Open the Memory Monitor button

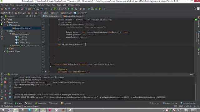click(188, 103)
